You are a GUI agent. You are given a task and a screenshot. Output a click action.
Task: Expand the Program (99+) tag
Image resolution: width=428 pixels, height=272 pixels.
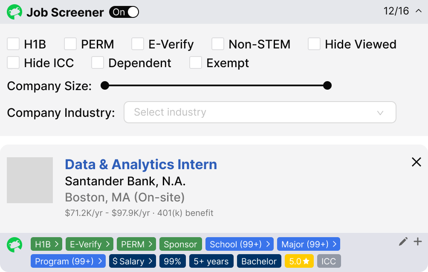68,261
